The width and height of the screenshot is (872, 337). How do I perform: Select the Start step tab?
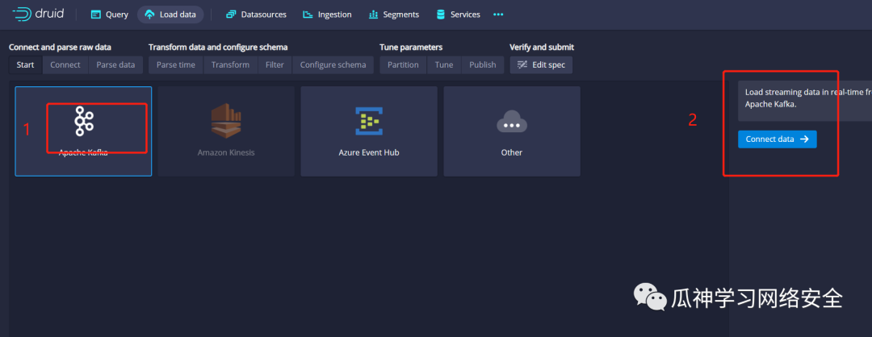pyautogui.click(x=26, y=65)
